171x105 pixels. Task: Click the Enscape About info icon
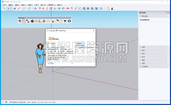[61, 21]
